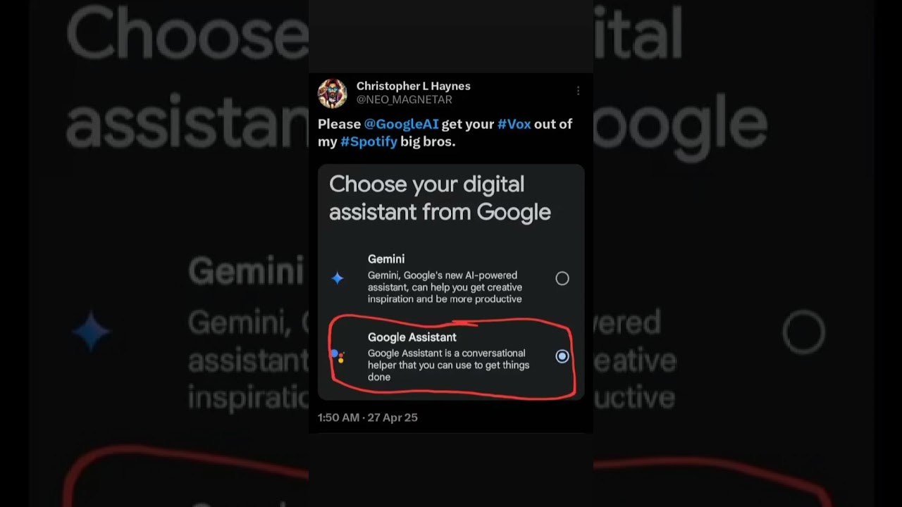Select the Google Assistant radio button
Image resolution: width=902 pixels, height=507 pixels.
pyautogui.click(x=562, y=356)
